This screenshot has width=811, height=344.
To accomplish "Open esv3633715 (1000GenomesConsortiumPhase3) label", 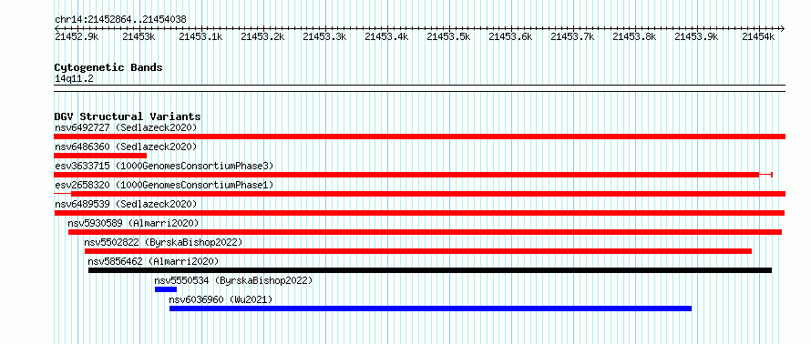I will [164, 166].
